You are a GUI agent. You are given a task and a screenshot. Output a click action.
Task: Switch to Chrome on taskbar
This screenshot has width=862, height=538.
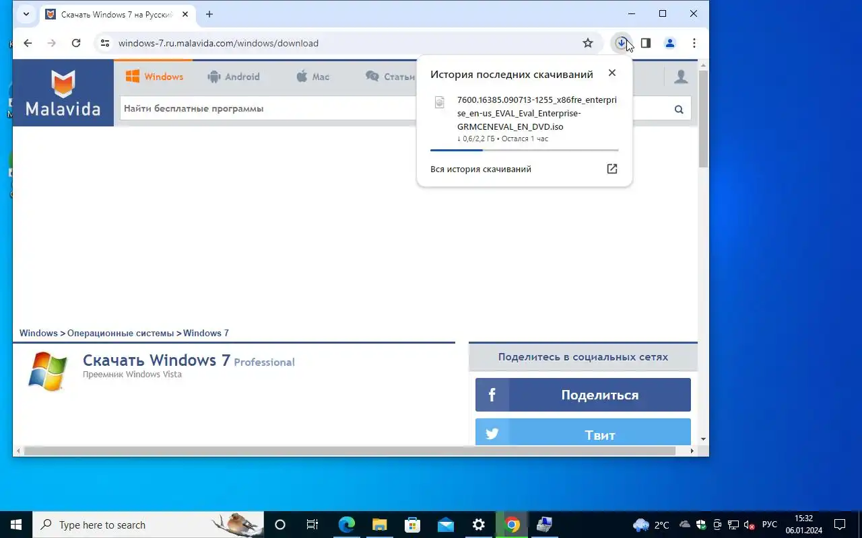pyautogui.click(x=512, y=525)
